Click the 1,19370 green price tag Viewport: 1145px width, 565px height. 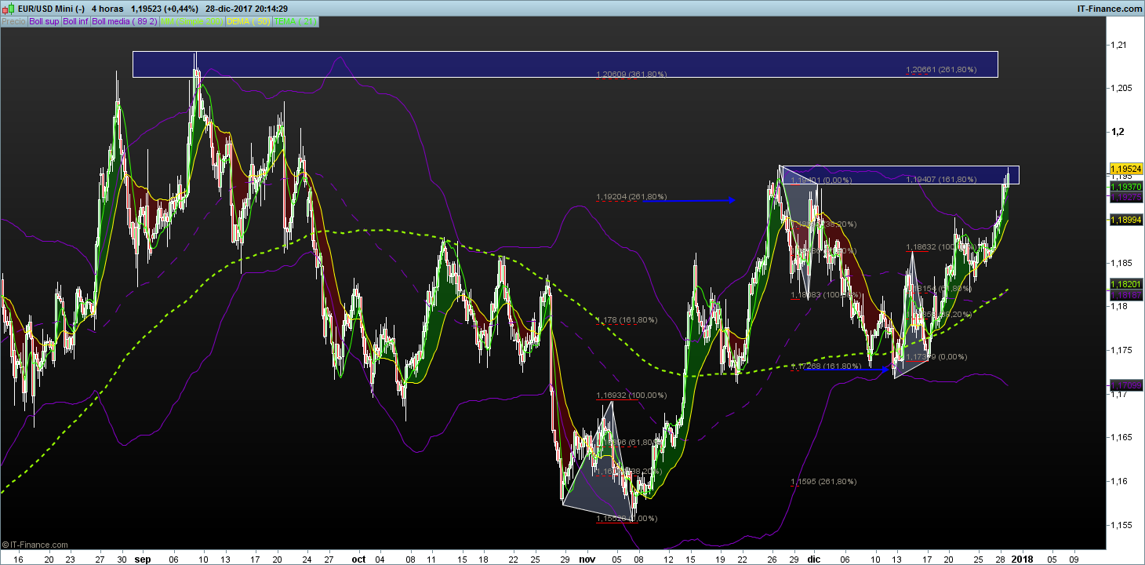tap(1125, 188)
